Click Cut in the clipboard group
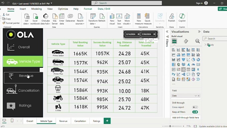The image size is (227, 128). point(6,14)
